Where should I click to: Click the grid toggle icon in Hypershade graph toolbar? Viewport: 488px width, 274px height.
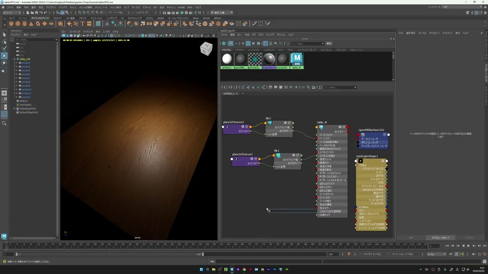coord(303,87)
